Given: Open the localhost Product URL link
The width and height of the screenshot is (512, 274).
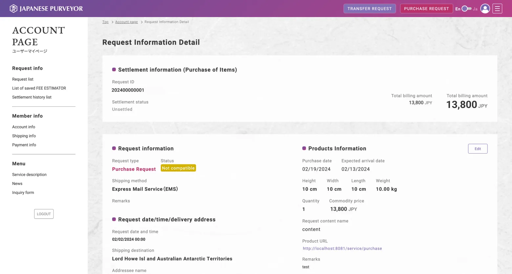Looking at the screenshot, I should (342, 249).
